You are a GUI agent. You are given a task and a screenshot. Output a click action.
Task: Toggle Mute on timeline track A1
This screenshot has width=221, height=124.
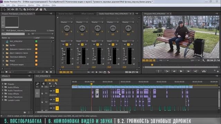coord(54,91)
